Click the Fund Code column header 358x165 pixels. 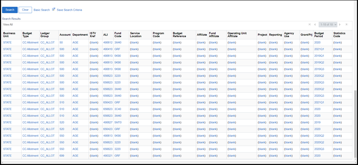(118, 35)
